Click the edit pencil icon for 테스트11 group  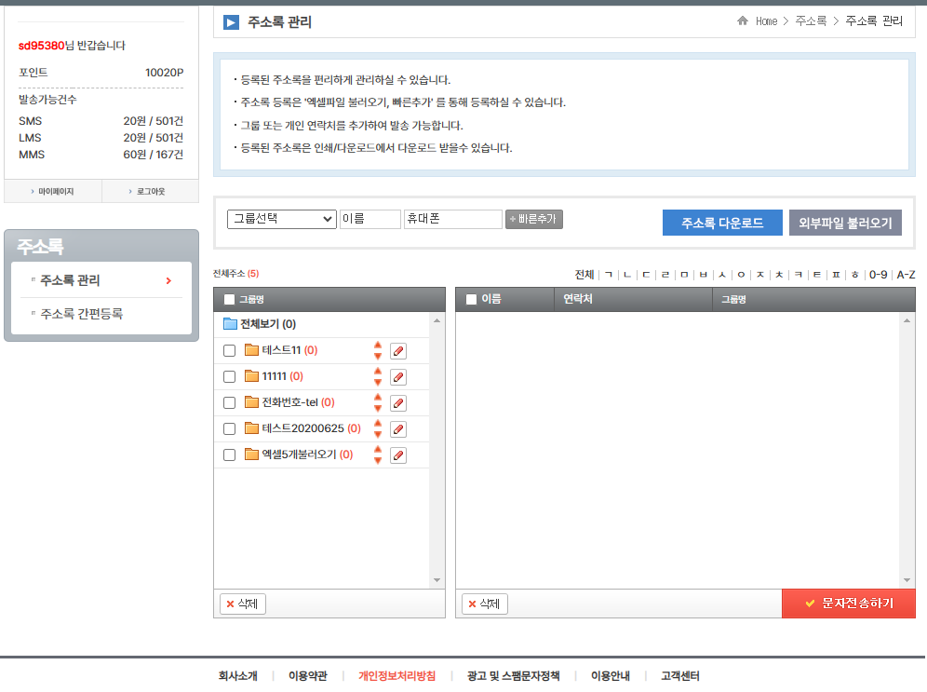click(398, 351)
